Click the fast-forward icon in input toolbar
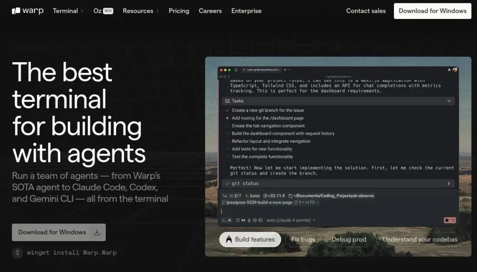 pyautogui.click(x=243, y=220)
